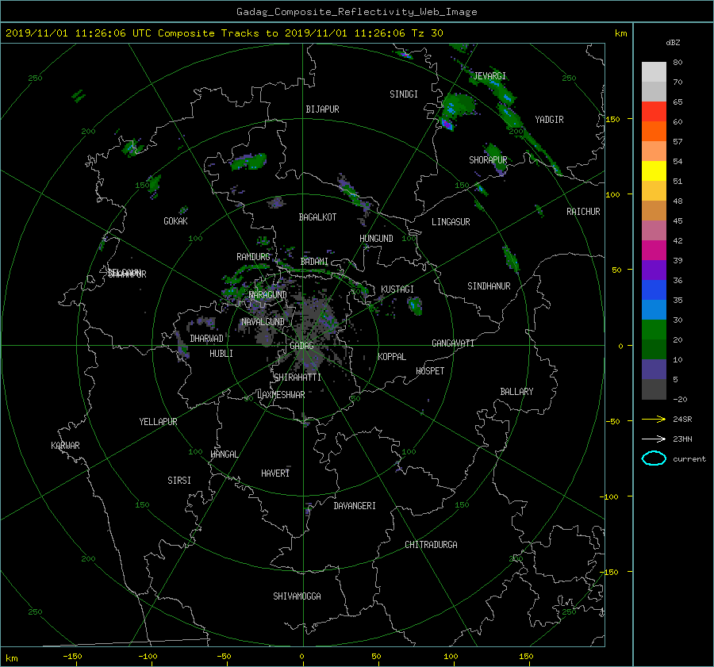The image size is (714, 667).
Task: Click the KOPPAL label
Action: tap(392, 356)
